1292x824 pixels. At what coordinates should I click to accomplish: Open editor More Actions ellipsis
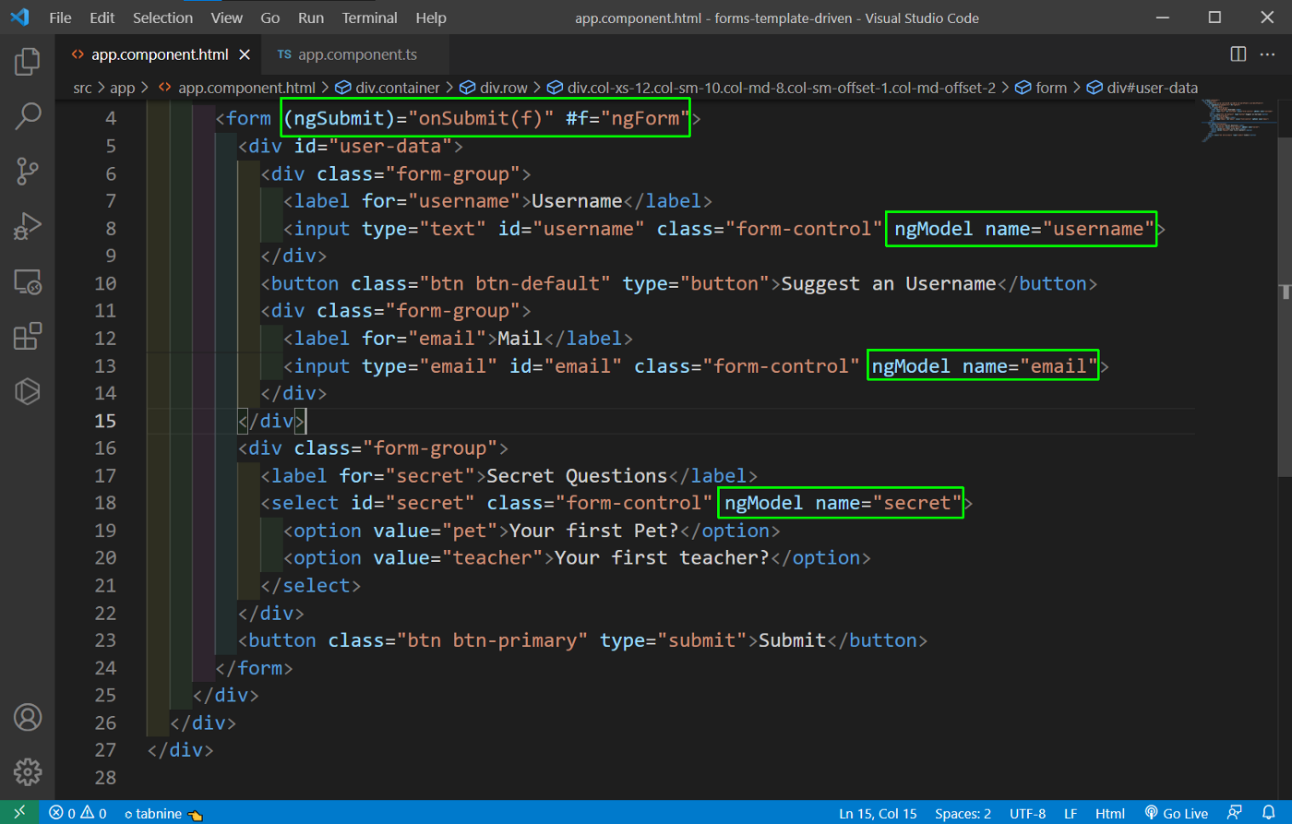[x=1268, y=54]
